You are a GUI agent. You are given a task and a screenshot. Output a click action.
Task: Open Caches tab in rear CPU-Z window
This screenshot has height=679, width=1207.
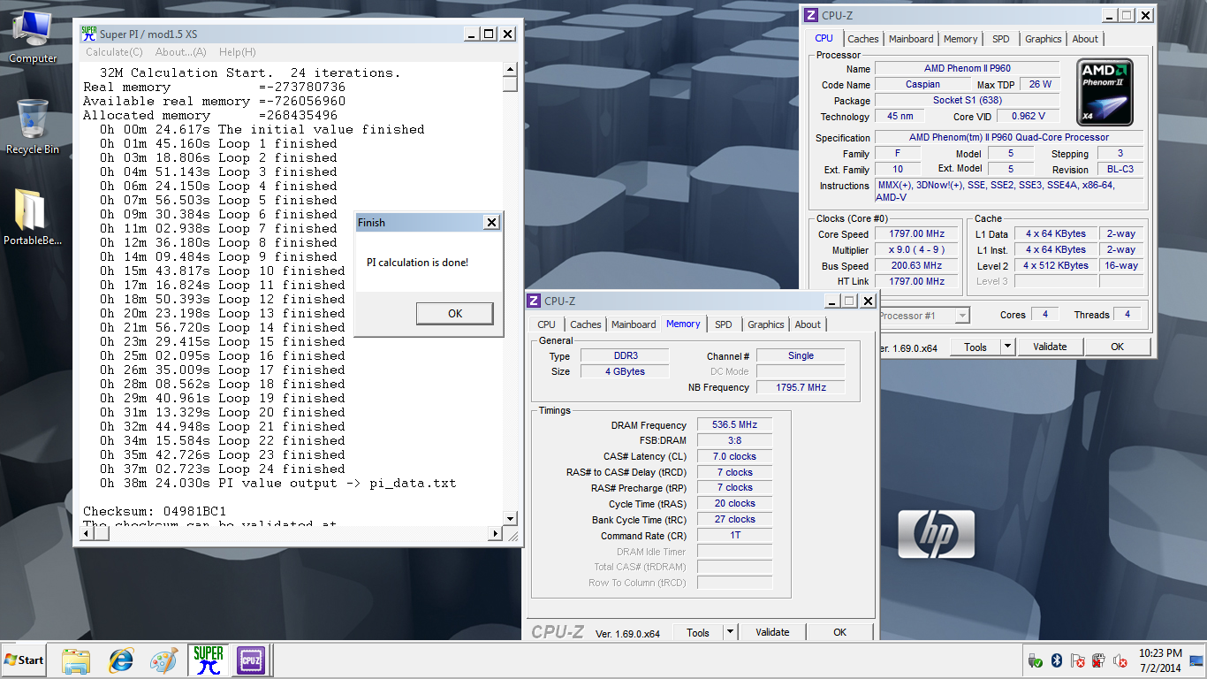pyautogui.click(x=863, y=39)
